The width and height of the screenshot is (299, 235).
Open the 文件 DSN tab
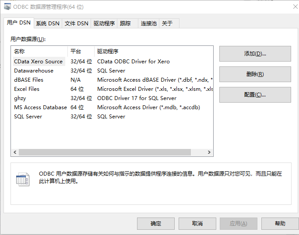[x=76, y=24]
